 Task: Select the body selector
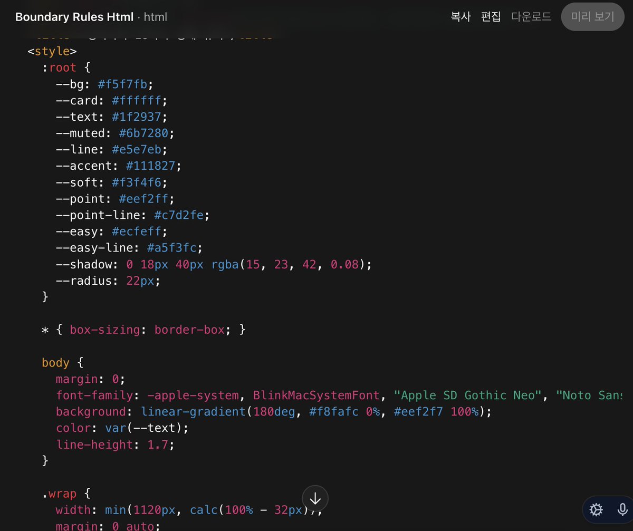[x=55, y=362]
